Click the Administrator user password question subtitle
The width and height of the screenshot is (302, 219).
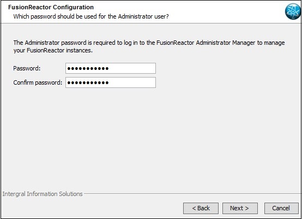click(91, 16)
